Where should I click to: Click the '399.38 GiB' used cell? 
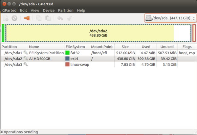point(146,59)
